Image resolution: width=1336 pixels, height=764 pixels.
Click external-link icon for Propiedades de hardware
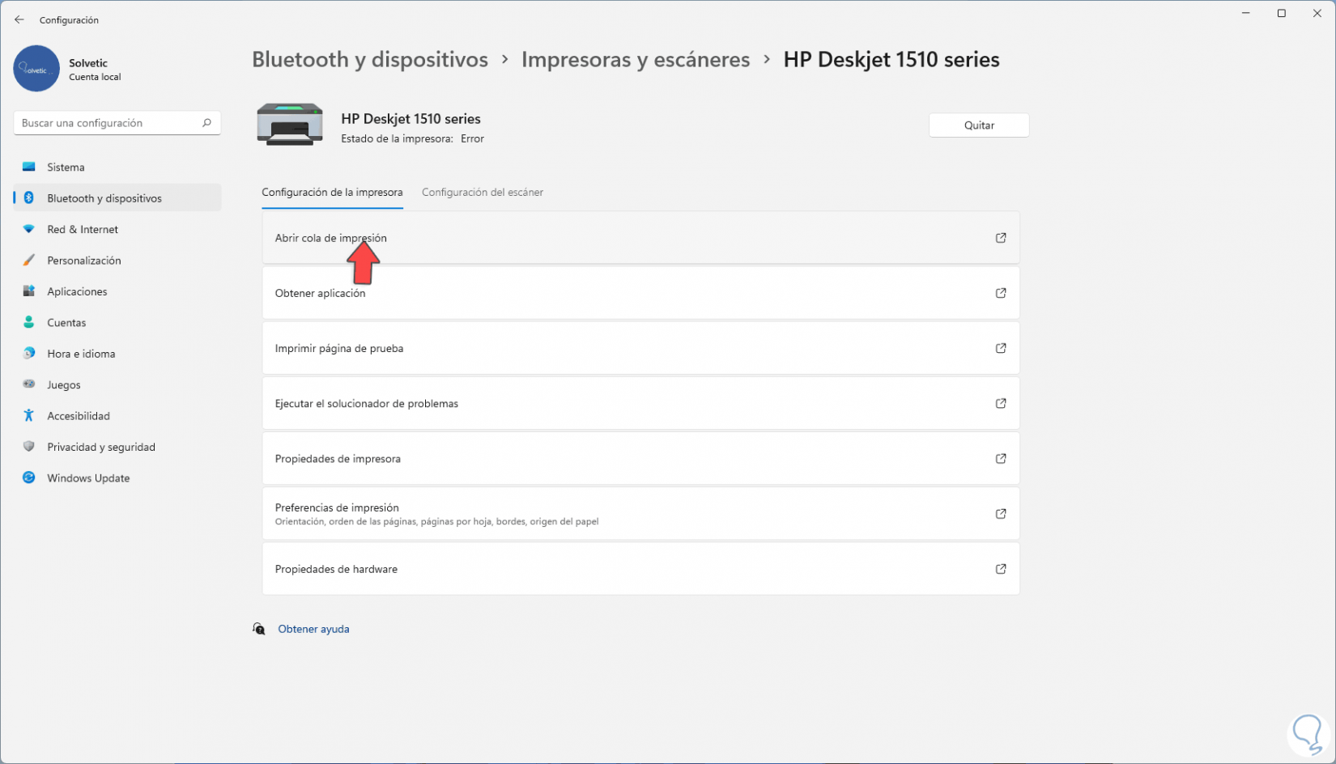click(1001, 569)
